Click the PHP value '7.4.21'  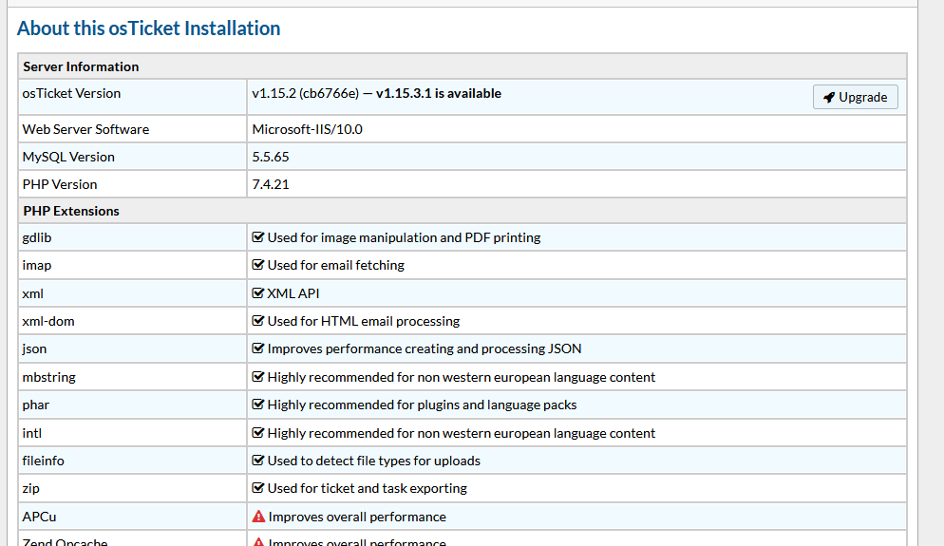pyautogui.click(x=271, y=185)
